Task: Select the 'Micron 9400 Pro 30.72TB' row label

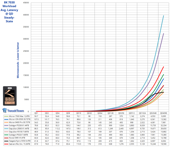Action: coord(20,122)
